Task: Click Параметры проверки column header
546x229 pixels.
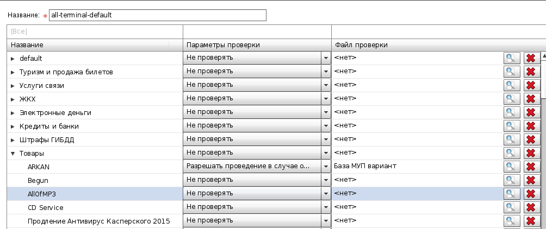Action: [x=257, y=45]
